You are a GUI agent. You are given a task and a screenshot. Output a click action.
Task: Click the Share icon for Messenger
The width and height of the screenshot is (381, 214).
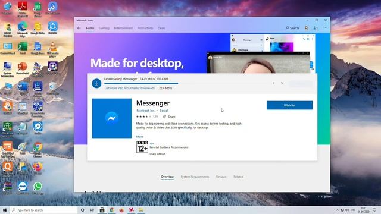click(164, 117)
